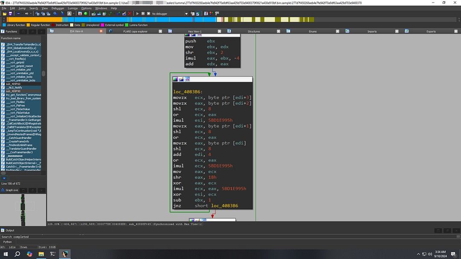Click the group nodes icon in loc_4083B6 header
The width and height of the screenshot is (461, 259).
tap(187, 79)
